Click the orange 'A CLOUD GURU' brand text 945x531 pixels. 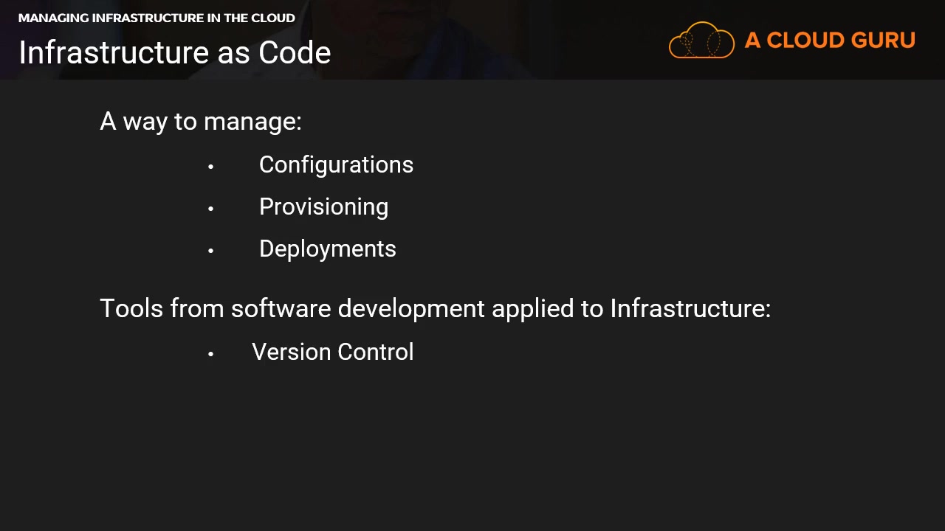pos(830,41)
